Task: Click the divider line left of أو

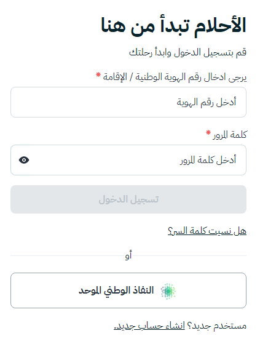Action: pos(67,255)
